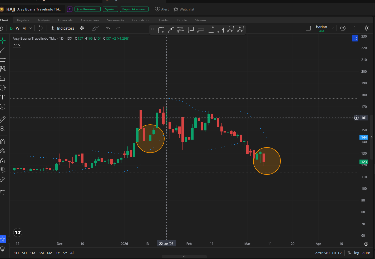Click the Jasa Konsumen sector tag
Image resolution: width=375 pixels, height=259 pixels.
pyautogui.click(x=88, y=9)
